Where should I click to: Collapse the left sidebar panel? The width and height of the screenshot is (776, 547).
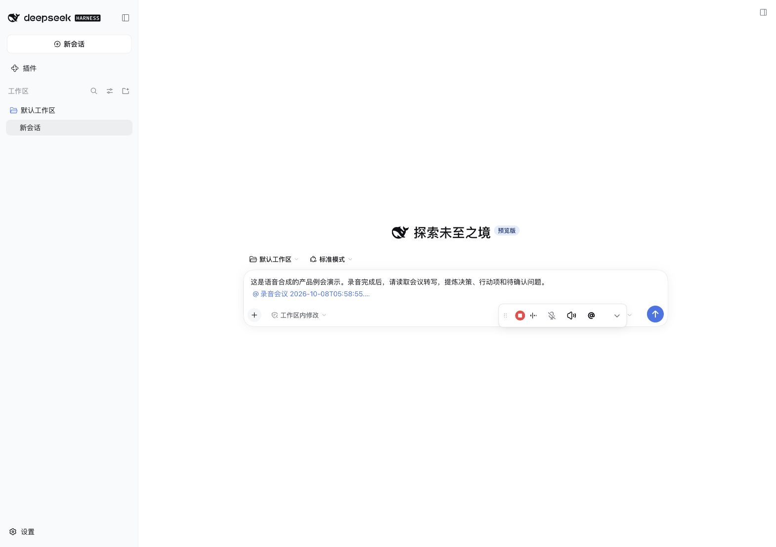(126, 18)
